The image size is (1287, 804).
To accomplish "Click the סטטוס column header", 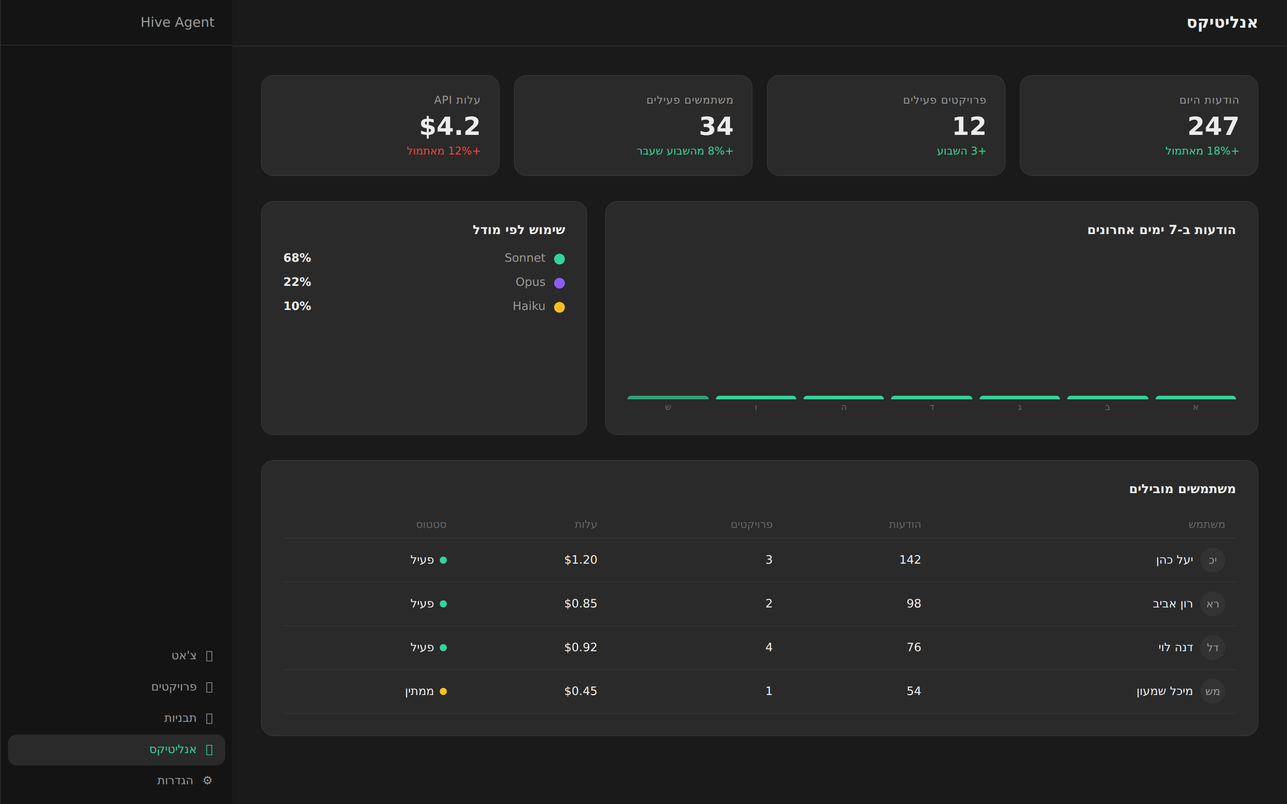I will [x=431, y=525].
